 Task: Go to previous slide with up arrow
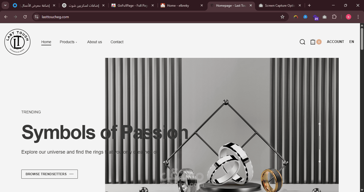(319, 129)
